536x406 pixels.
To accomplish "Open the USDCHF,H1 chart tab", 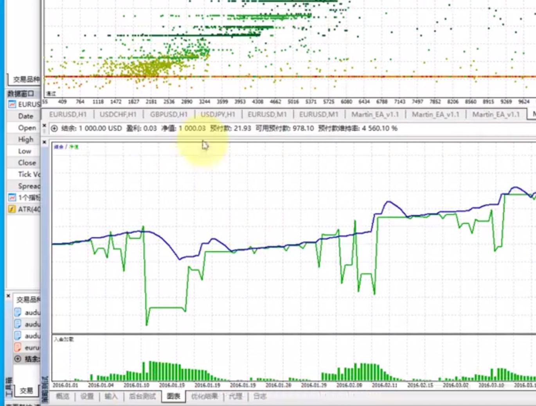I will click(118, 114).
